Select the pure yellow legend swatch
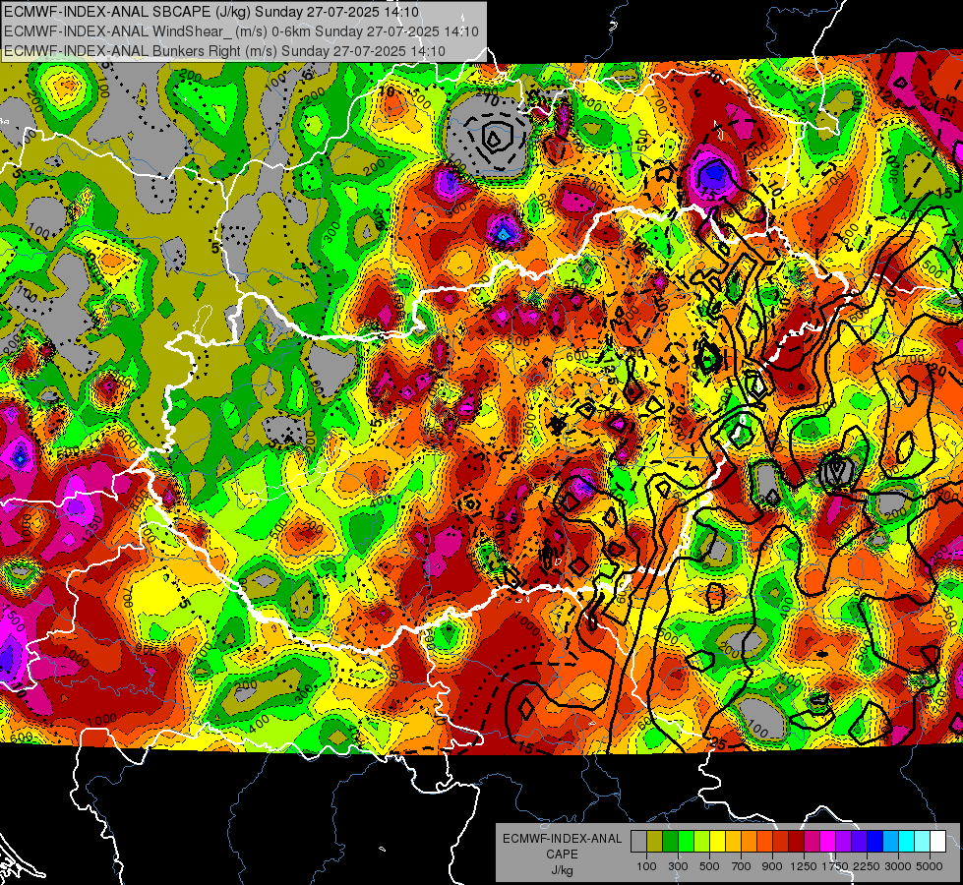The height and width of the screenshot is (885, 963). [x=717, y=842]
